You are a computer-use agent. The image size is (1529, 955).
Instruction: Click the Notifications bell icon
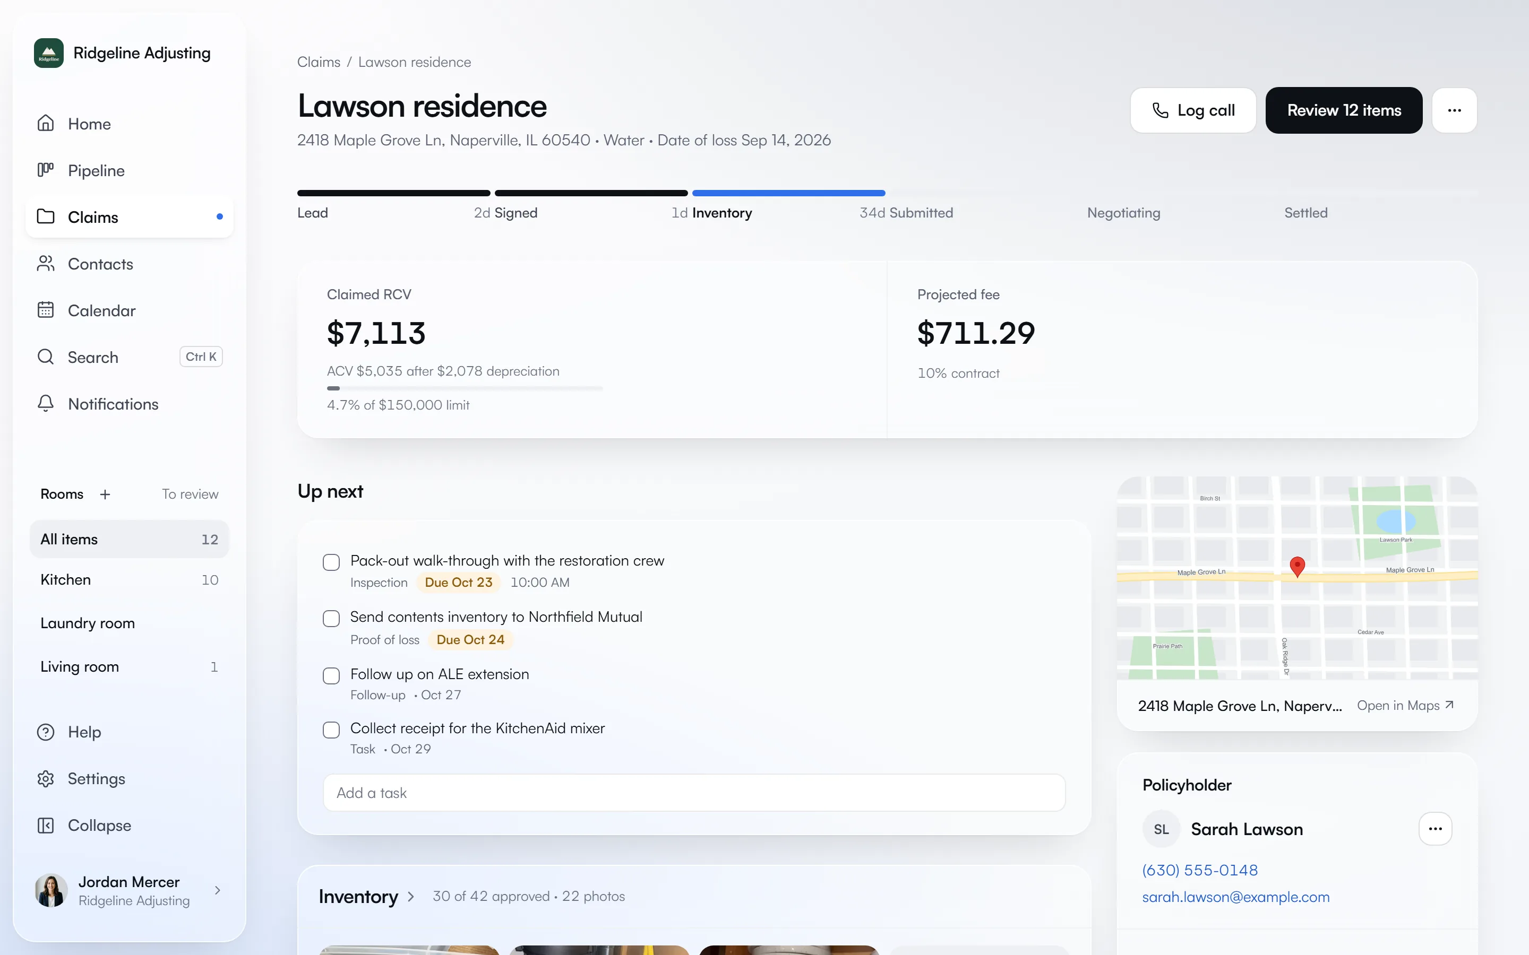point(46,404)
